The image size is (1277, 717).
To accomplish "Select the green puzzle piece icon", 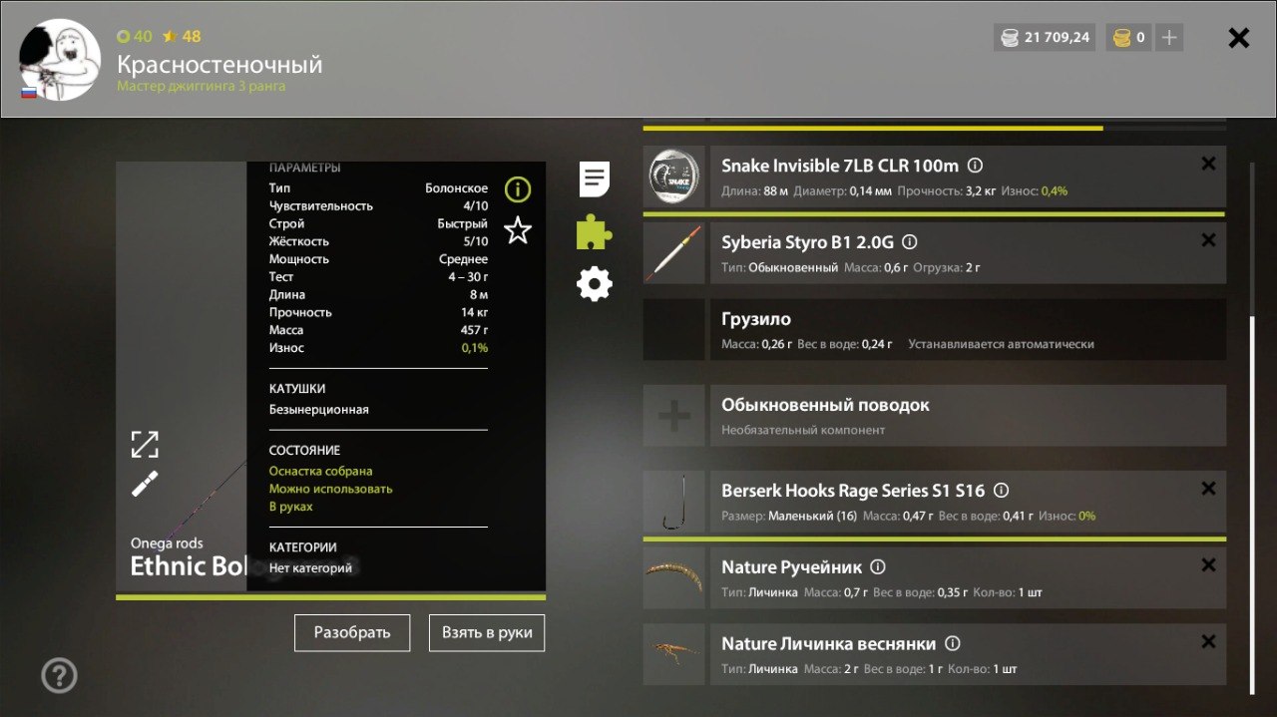I will (595, 232).
